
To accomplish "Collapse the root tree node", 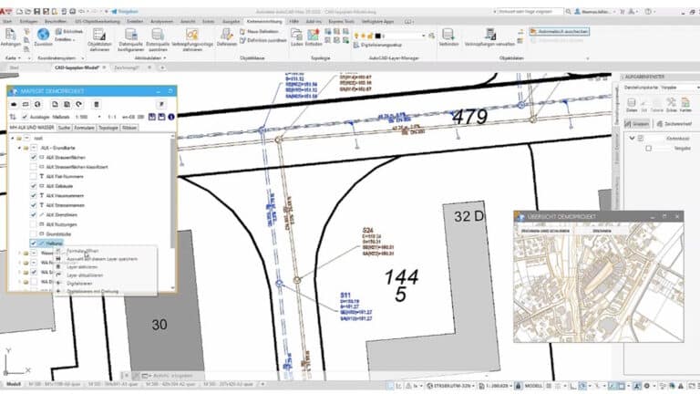I will coord(14,139).
